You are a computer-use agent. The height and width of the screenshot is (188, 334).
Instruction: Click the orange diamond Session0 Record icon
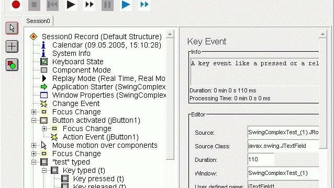point(34,37)
